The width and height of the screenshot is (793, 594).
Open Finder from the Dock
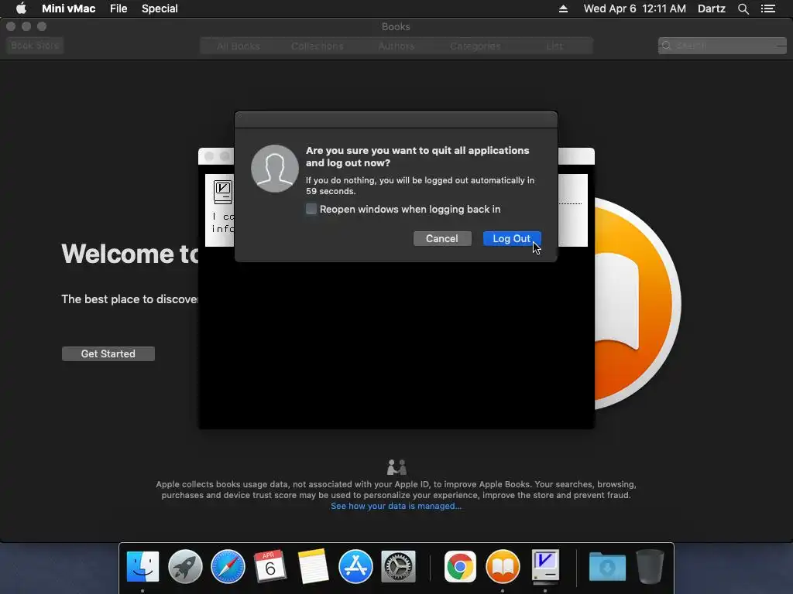[x=142, y=566]
